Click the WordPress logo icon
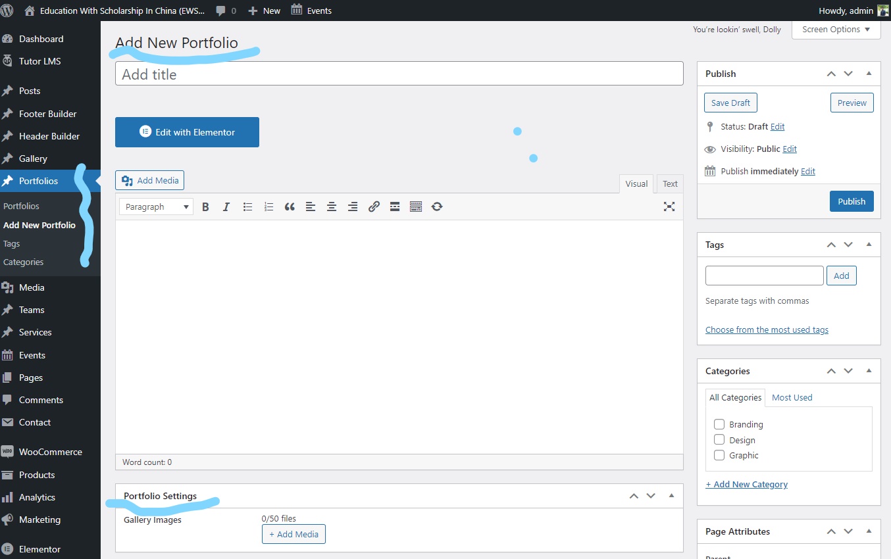 click(7, 11)
